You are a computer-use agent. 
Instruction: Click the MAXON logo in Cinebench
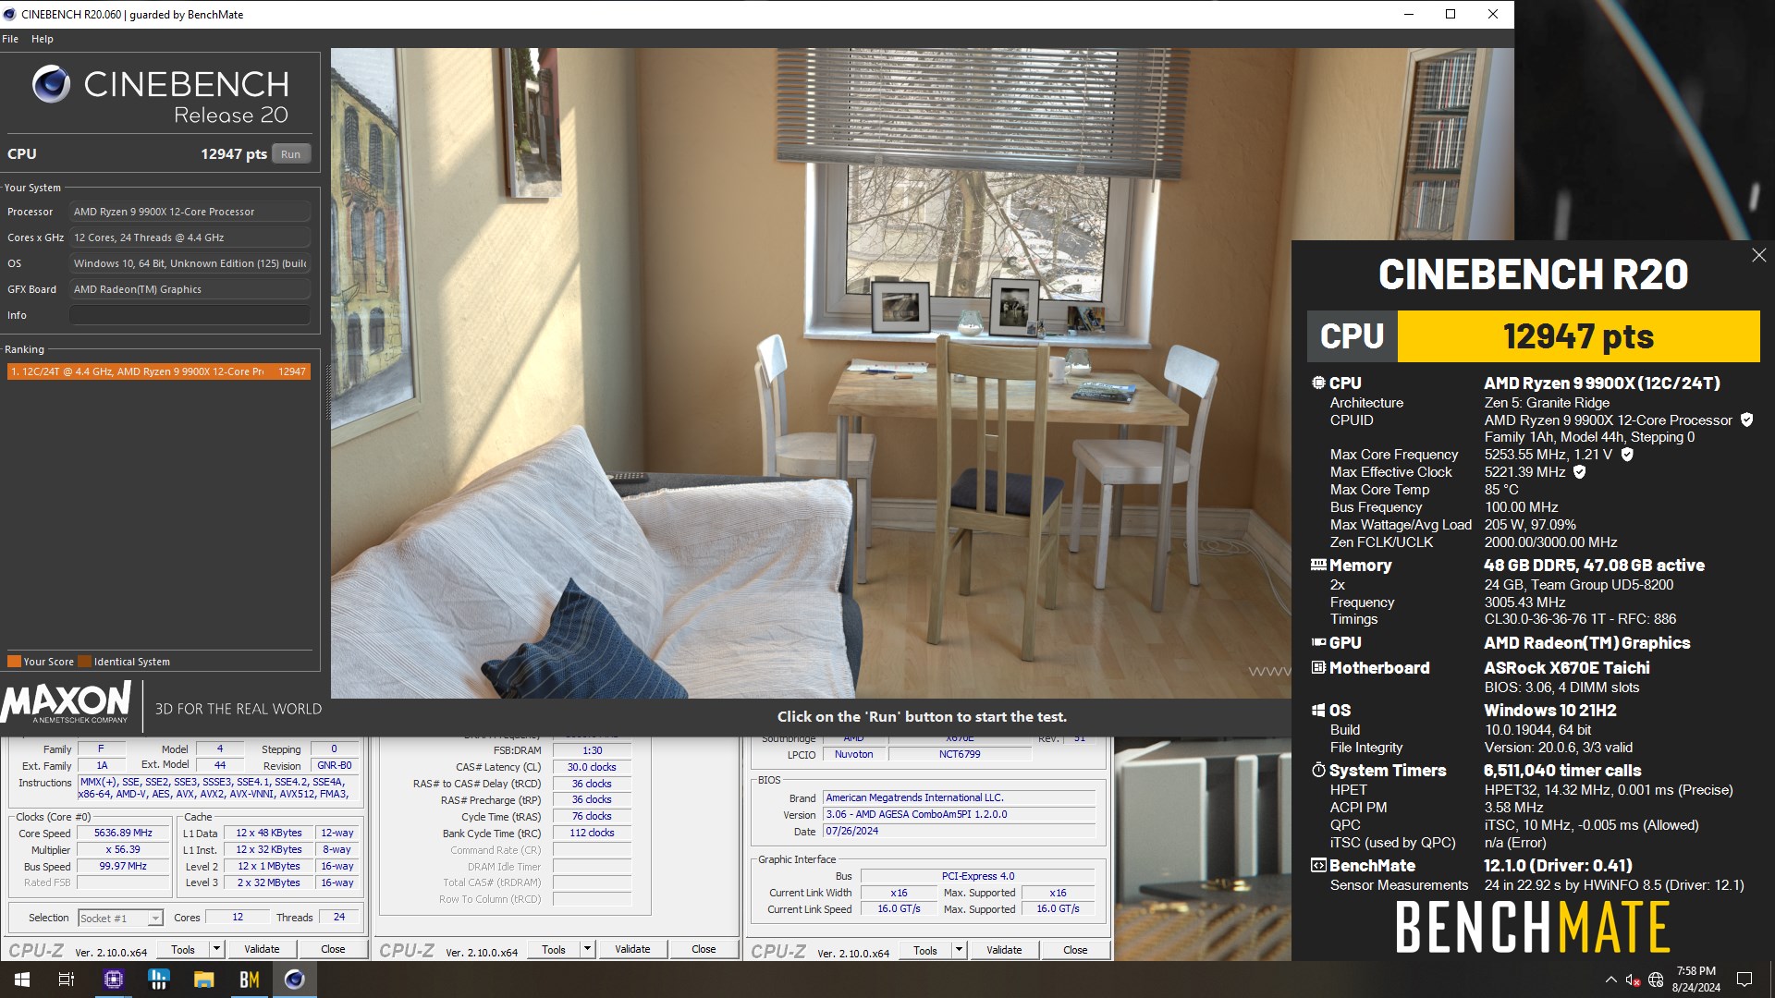pos(66,702)
